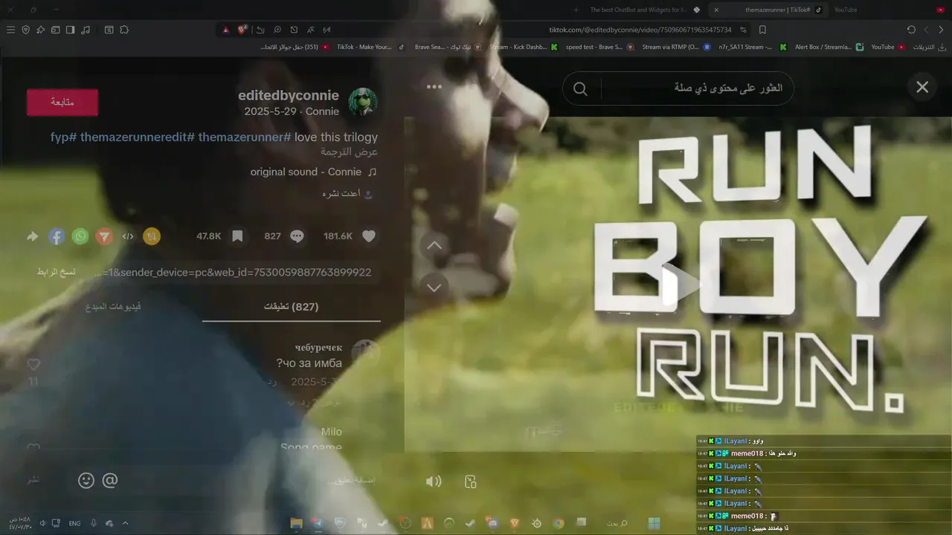Open the 'speed test - Brave S...' bookmark
The width and height of the screenshot is (952, 535).
coord(599,47)
